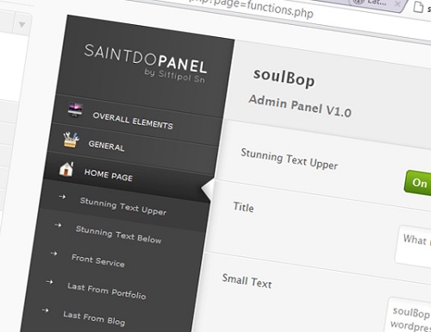Click the arrow beside Stunning Text Upper

[62, 197]
